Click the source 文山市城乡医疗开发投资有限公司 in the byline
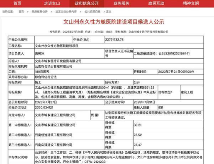214x164 pixels. pos(148,32)
